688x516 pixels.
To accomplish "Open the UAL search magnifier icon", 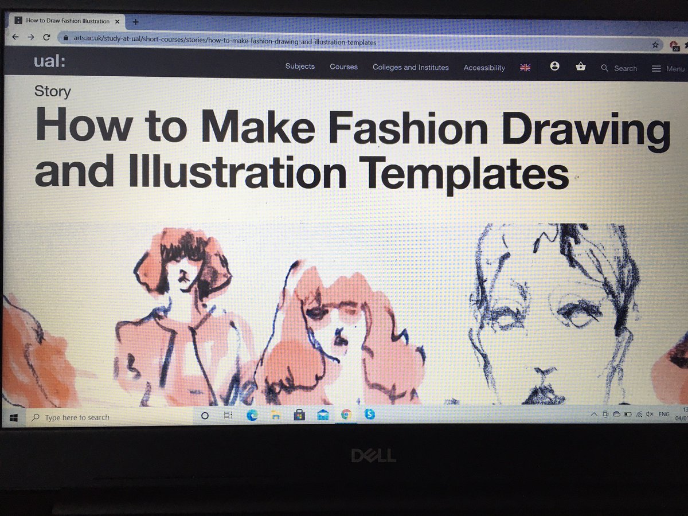I will [605, 68].
